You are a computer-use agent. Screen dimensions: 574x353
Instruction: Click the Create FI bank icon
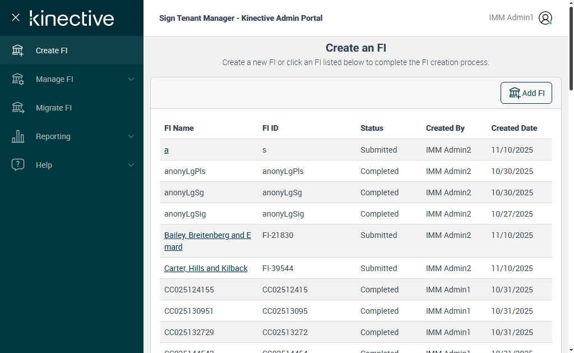[x=18, y=51]
